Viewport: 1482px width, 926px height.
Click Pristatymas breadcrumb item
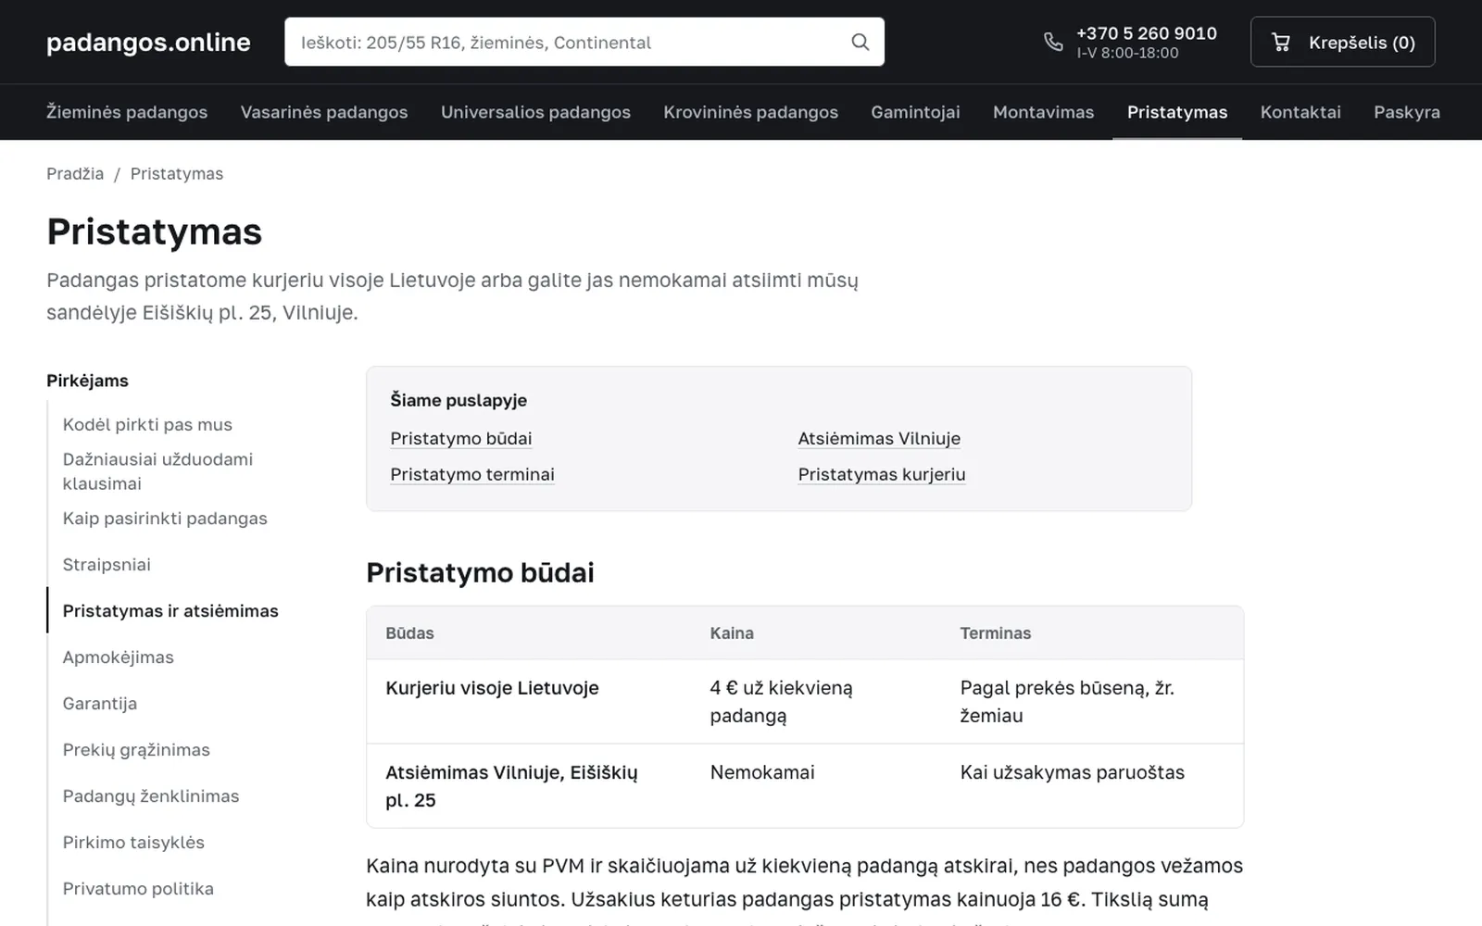[177, 173]
